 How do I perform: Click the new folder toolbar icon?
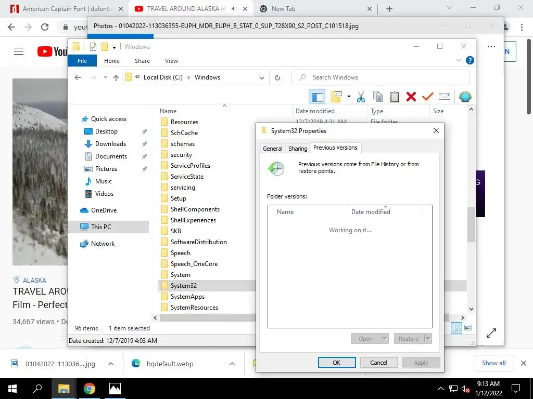[x=336, y=97]
